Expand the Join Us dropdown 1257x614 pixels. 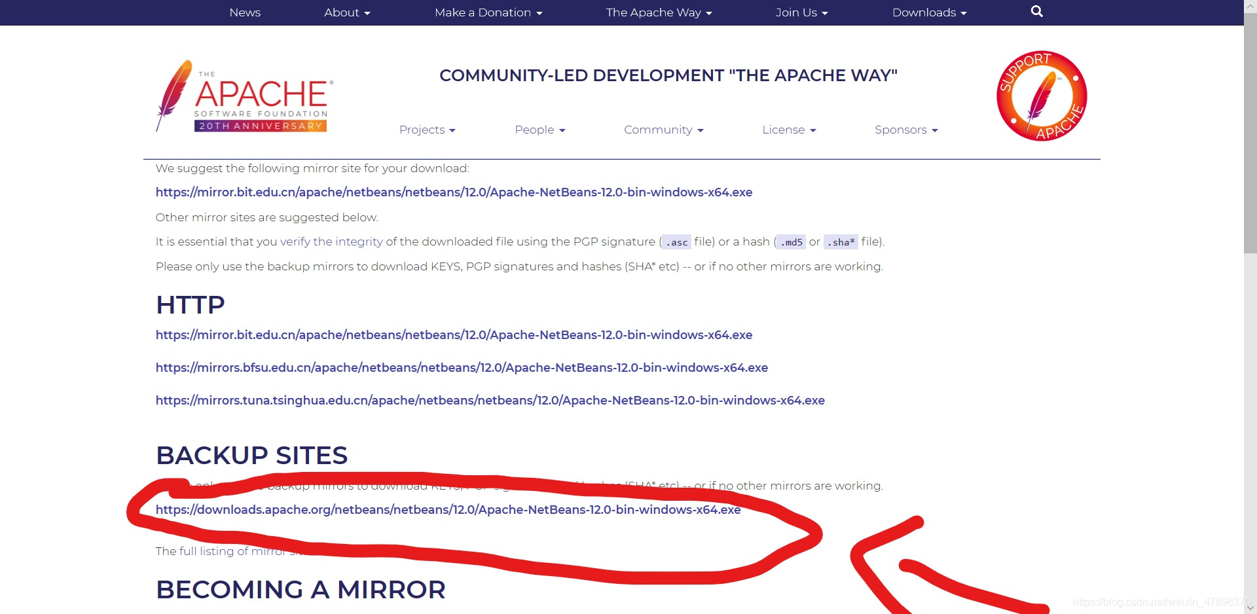[x=801, y=12]
